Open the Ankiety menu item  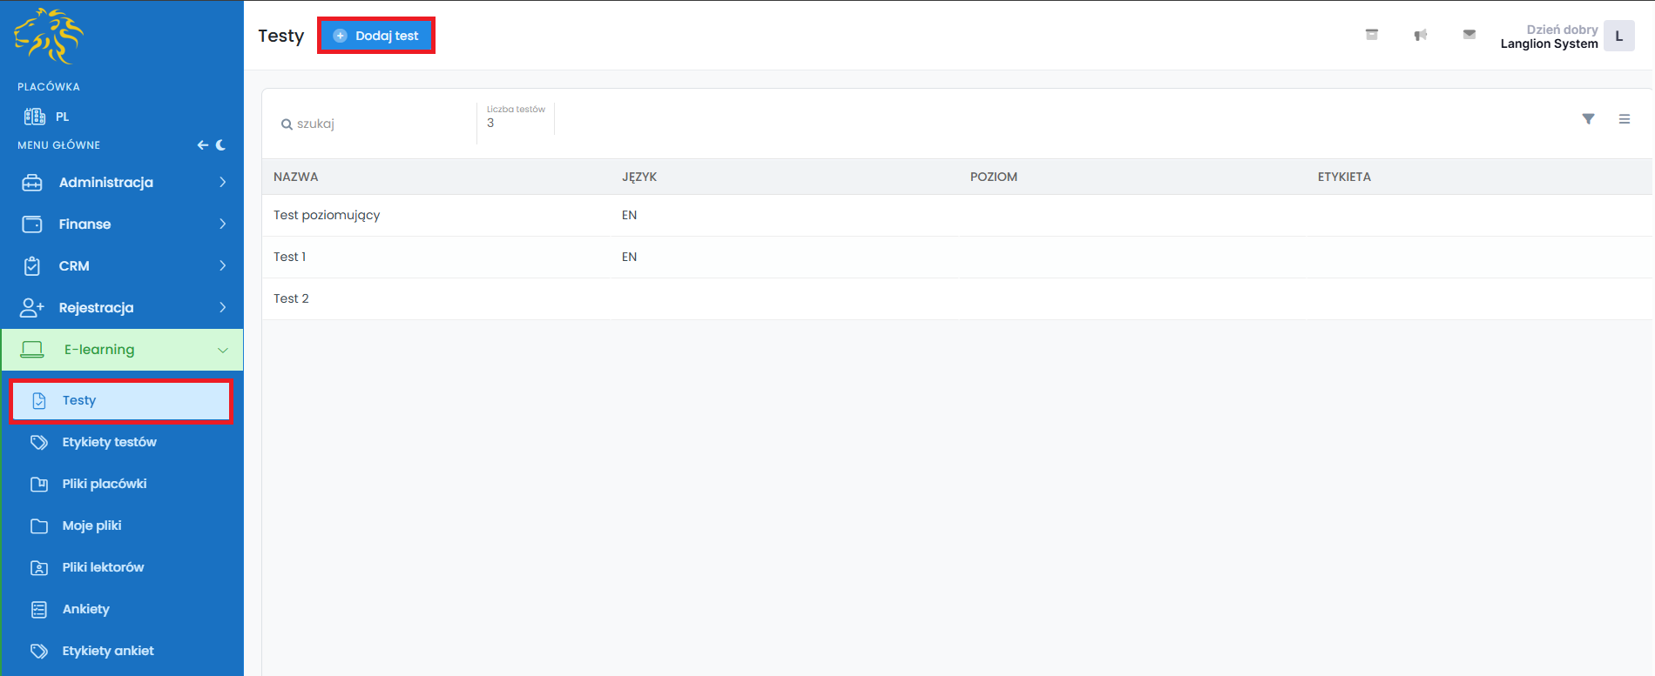85,609
